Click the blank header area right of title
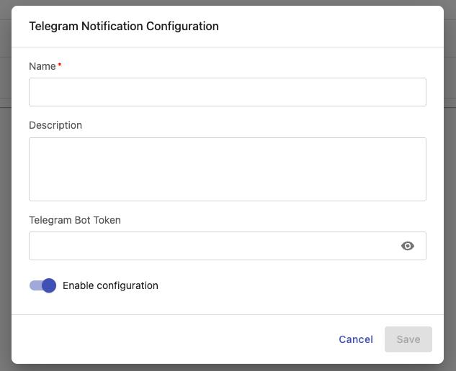This screenshot has width=456, height=371. click(x=331, y=27)
